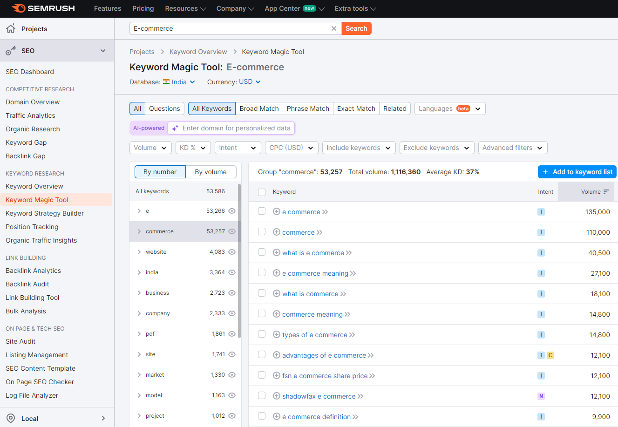Click breadcrumb arrow after Projects
618x427 pixels.
[x=162, y=52]
